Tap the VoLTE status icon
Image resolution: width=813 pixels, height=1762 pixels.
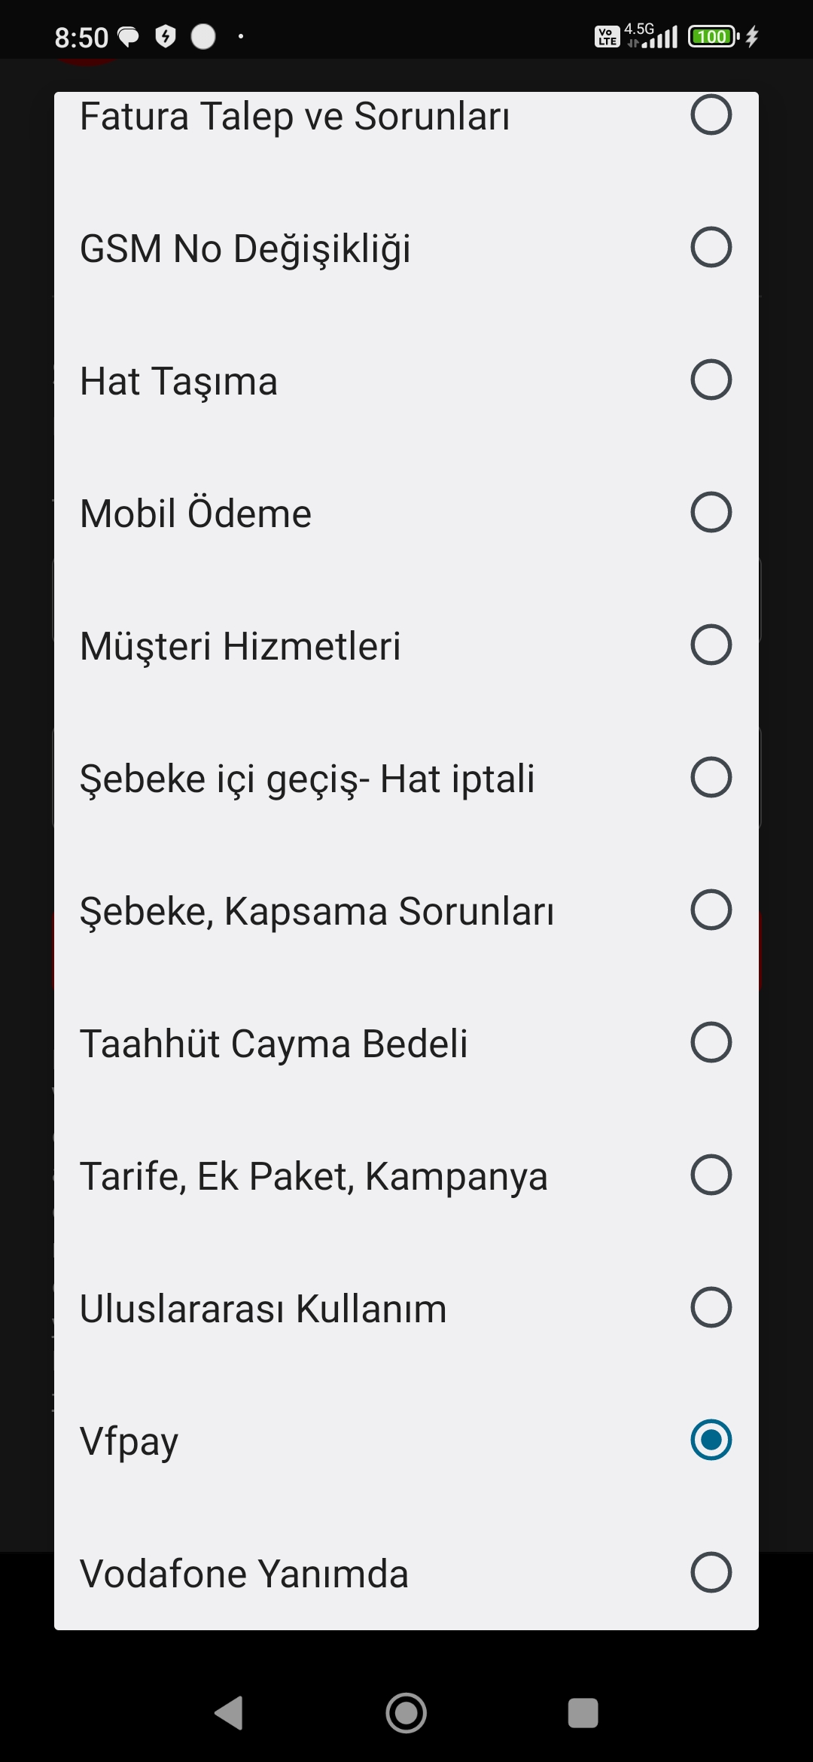[607, 36]
